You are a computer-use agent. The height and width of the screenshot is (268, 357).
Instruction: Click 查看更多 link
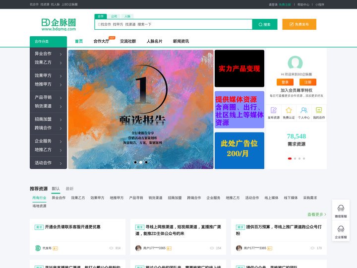tap(317, 214)
